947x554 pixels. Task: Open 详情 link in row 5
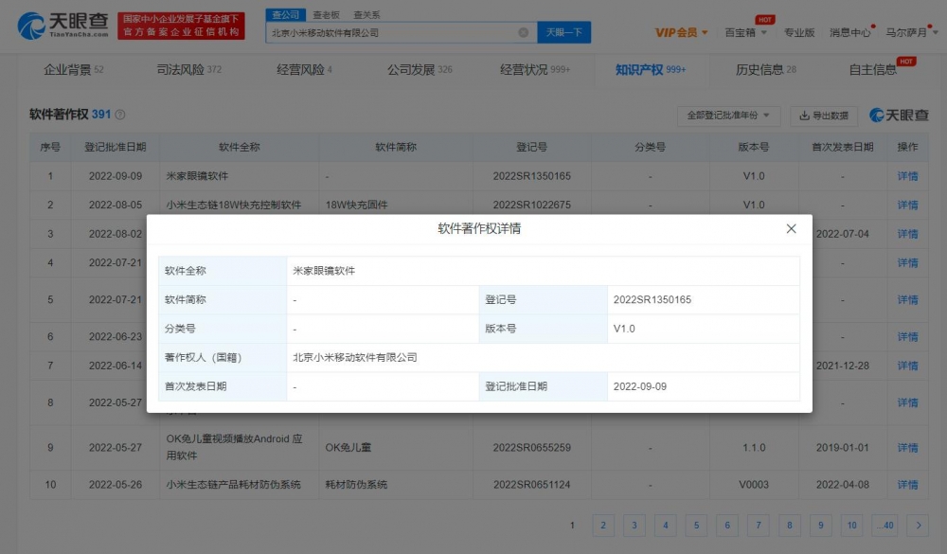coord(907,300)
